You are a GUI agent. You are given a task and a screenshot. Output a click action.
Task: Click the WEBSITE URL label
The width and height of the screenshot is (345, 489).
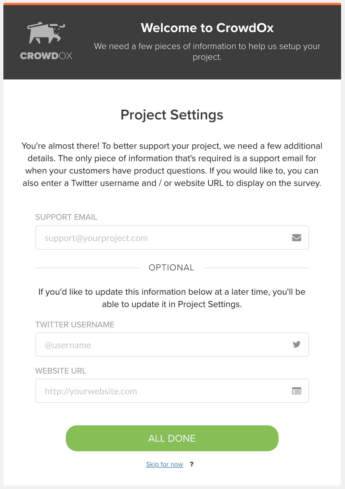[x=61, y=371]
